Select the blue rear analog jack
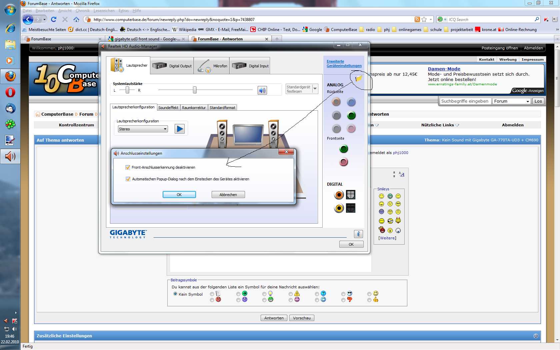The height and width of the screenshot is (350, 560). [351, 102]
